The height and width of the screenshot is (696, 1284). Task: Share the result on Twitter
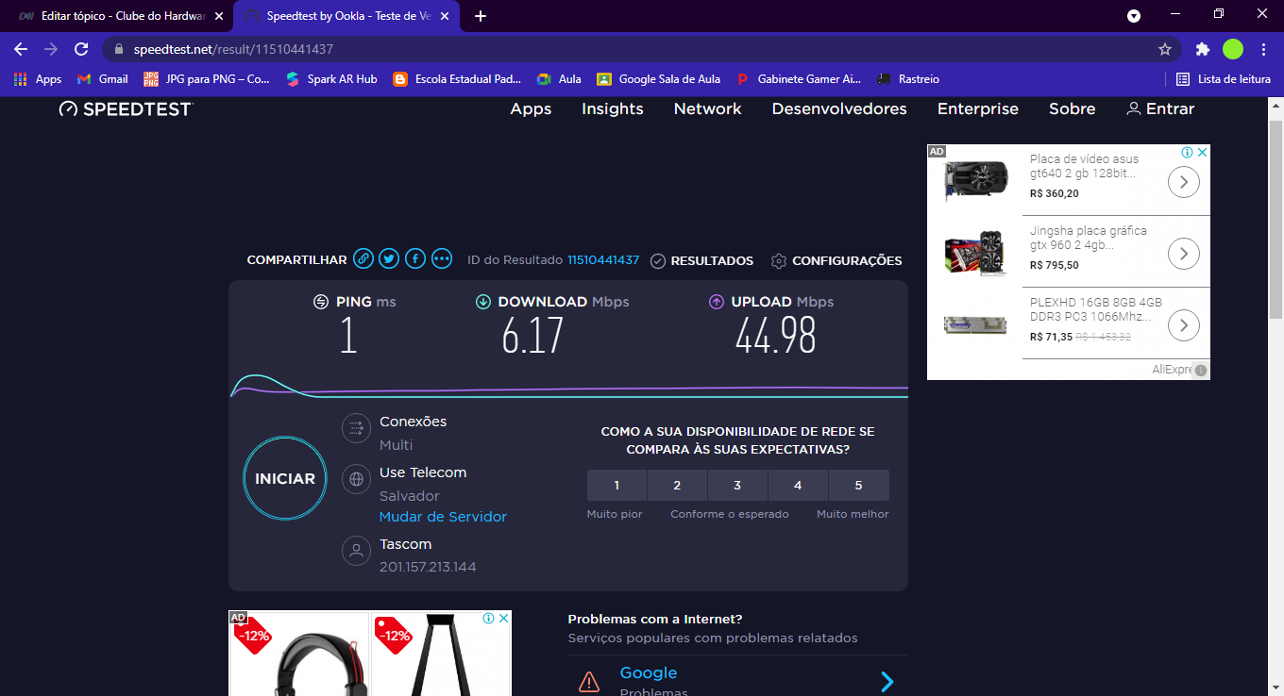tap(389, 259)
